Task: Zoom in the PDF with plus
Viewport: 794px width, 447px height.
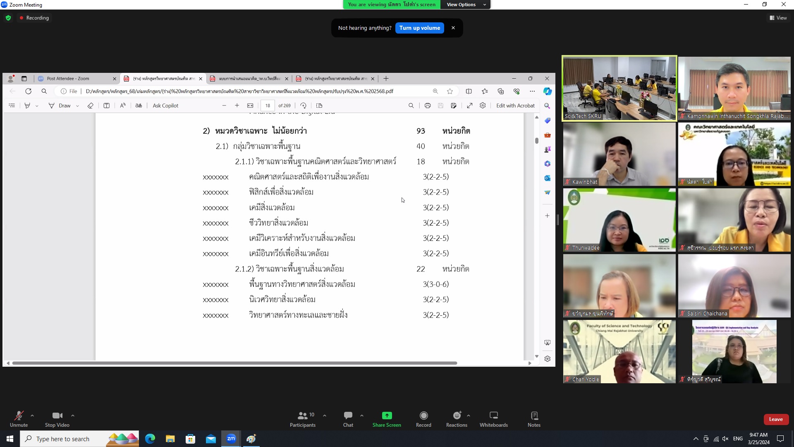Action: tap(237, 106)
